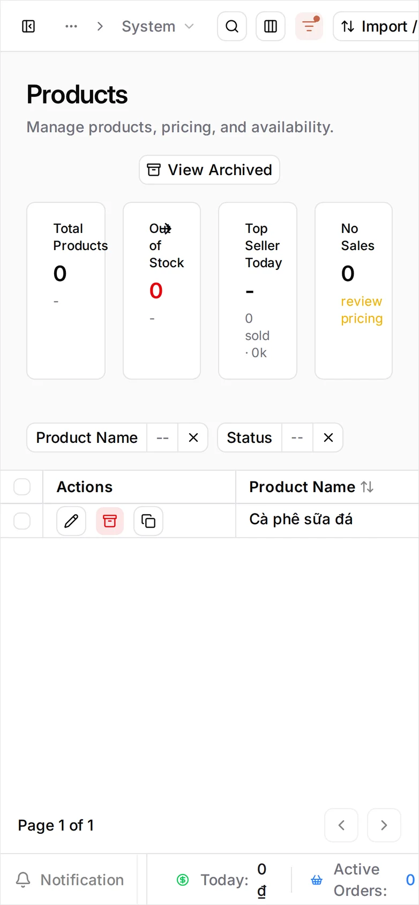The image size is (419, 905).
Task: Open the breadcrumb ellipsis menu
Action: (x=71, y=26)
